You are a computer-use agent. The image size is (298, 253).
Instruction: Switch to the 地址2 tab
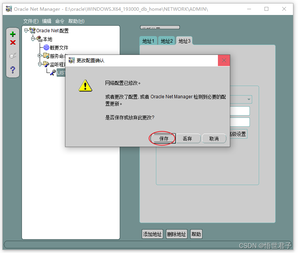tap(167, 41)
